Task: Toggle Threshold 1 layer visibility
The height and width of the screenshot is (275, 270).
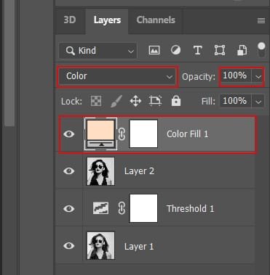Action: [69, 208]
